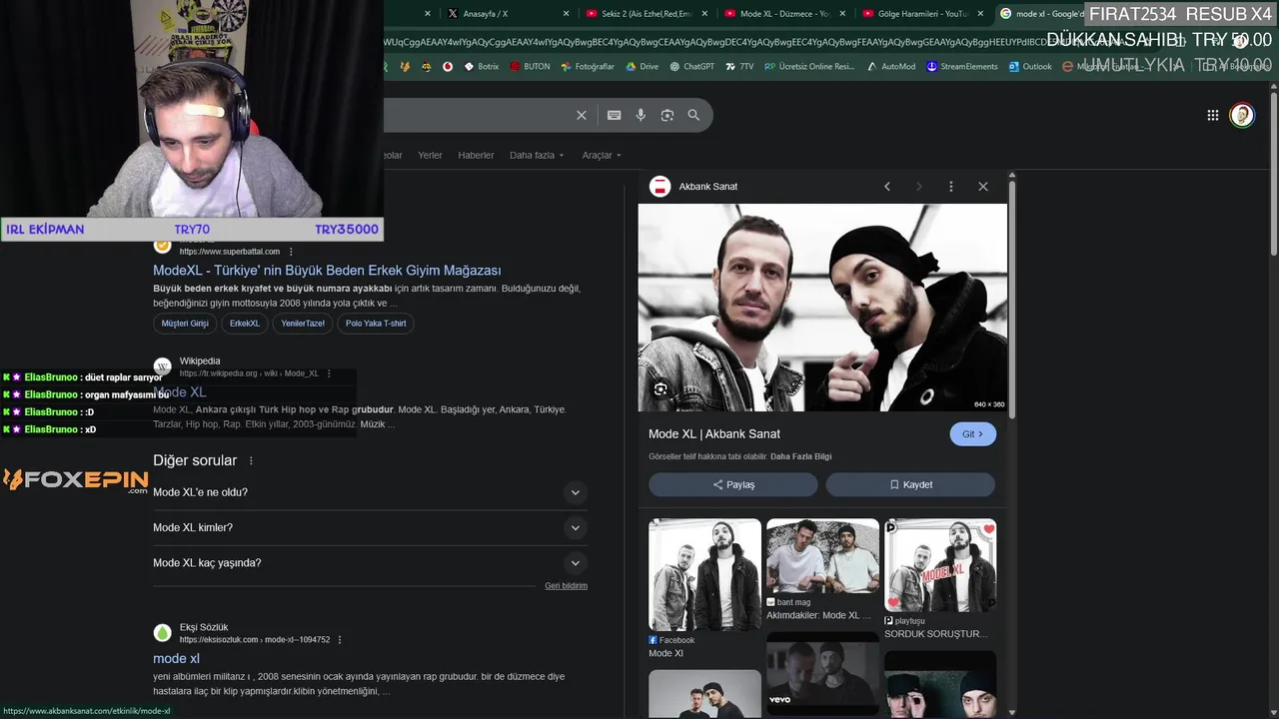Submit search with magnifying glass icon

(693, 115)
